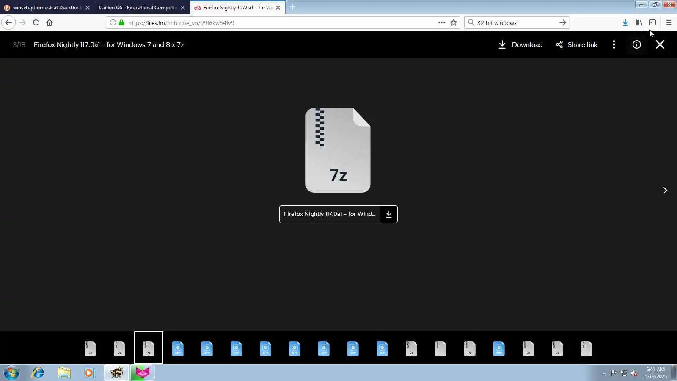The width and height of the screenshot is (677, 381).
Task: Open page actions three-dot menu in address bar
Action: (x=441, y=22)
